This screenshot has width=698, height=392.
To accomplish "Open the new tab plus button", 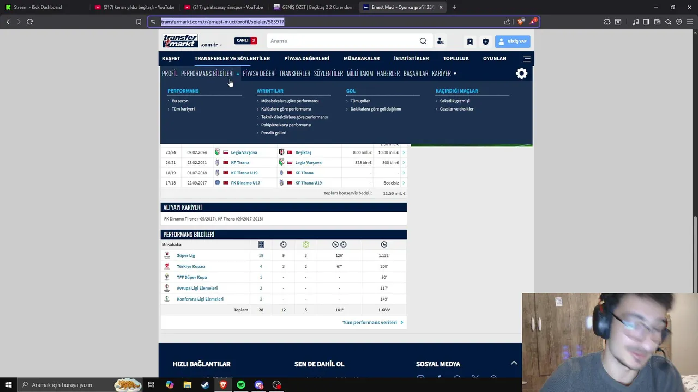I will [454, 7].
